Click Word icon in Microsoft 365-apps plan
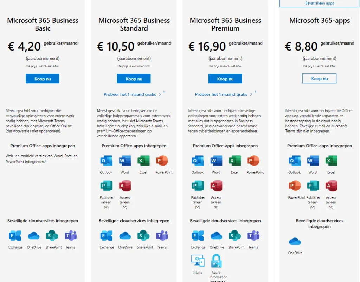This screenshot has width=360, height=282. click(313, 161)
